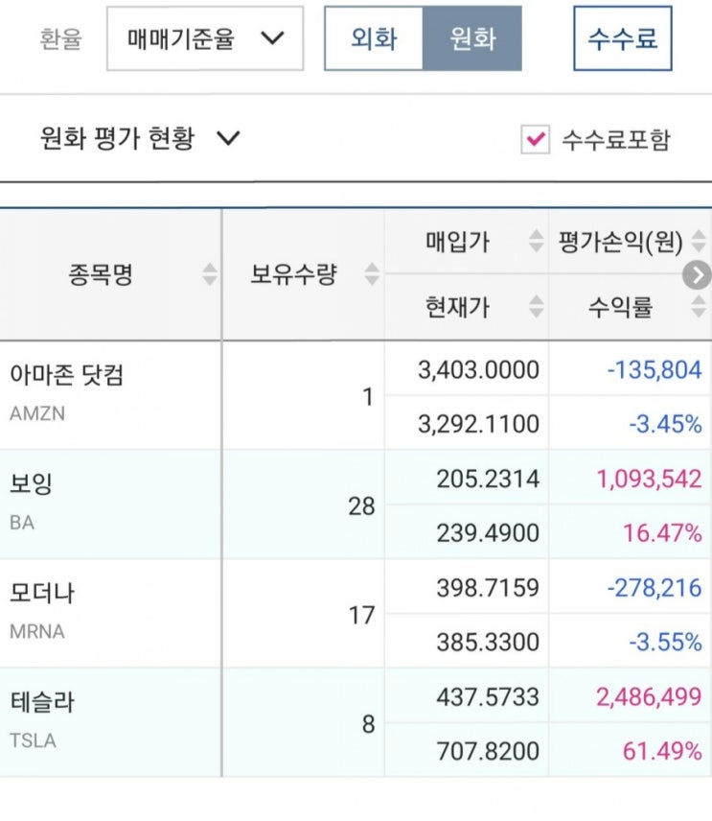Sort by 매입가 sort arrows
Screen dimensions: 712x821
click(537, 243)
